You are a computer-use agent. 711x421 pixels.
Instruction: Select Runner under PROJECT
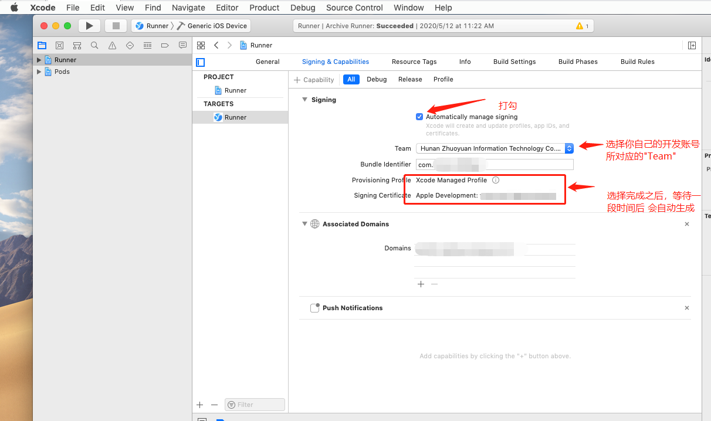235,90
